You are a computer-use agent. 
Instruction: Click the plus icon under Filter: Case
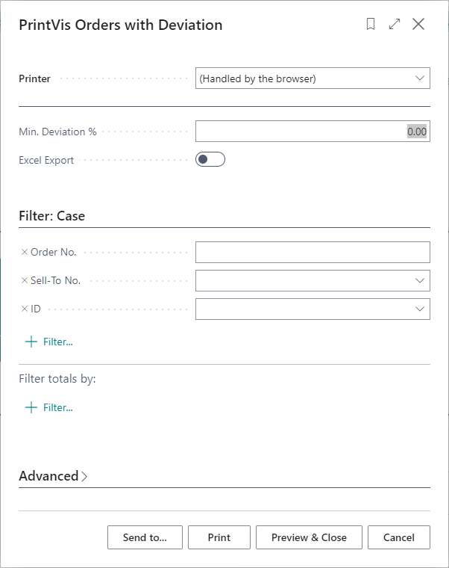[31, 342]
